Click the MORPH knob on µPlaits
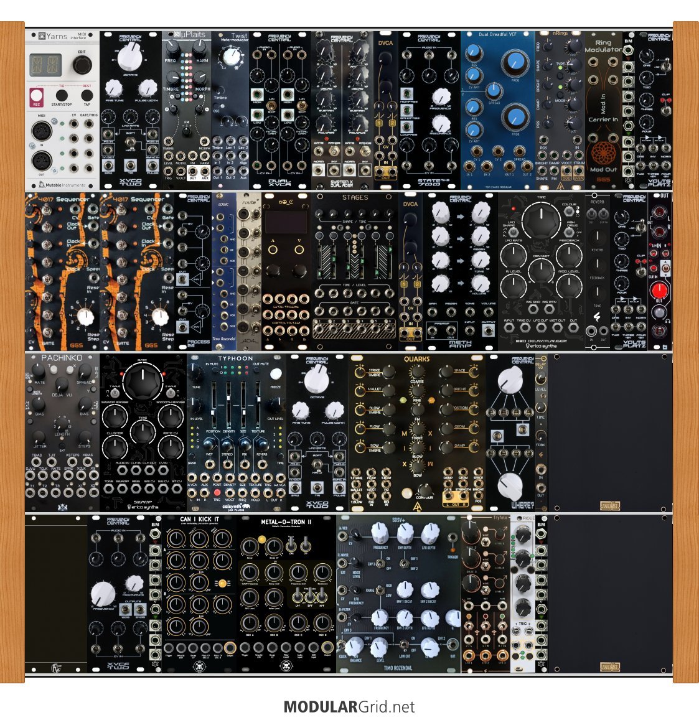This screenshot has height=720, width=699. tap(200, 77)
